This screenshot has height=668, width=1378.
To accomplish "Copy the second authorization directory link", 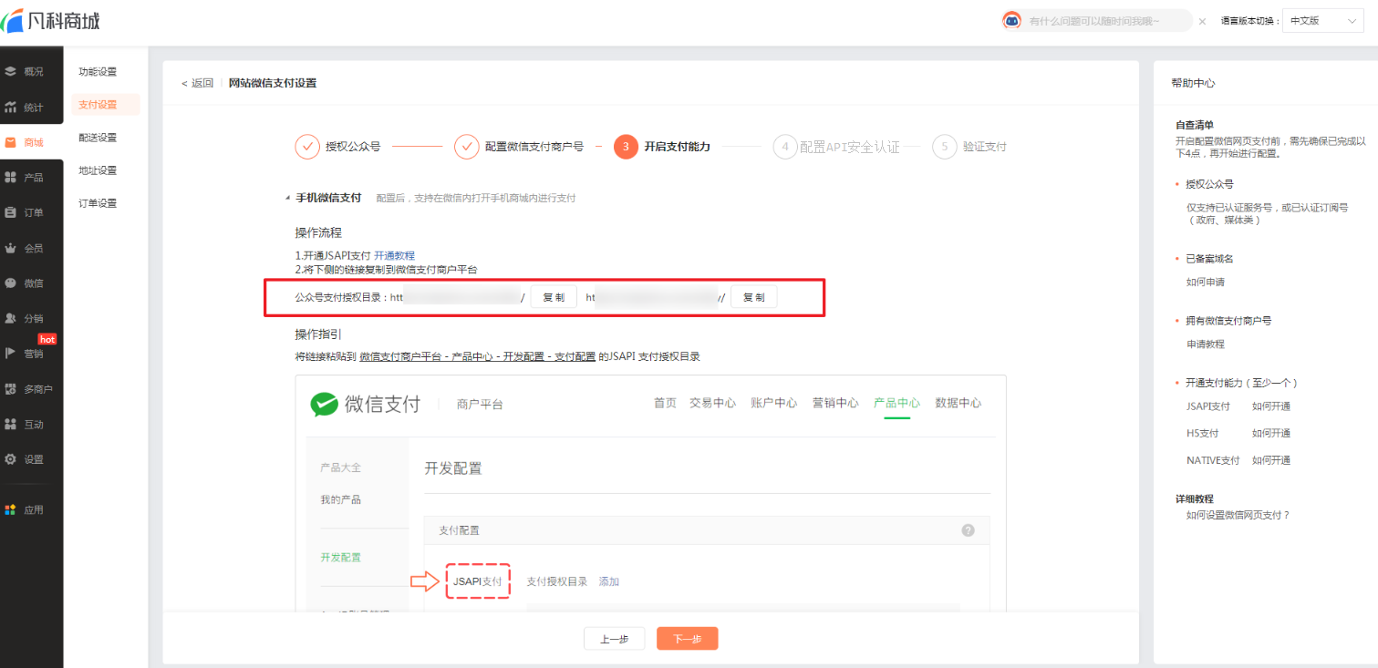I will pos(753,297).
